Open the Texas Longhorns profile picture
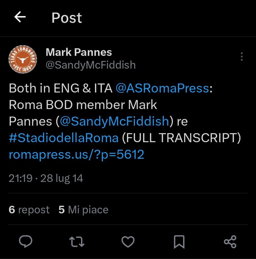This screenshot has width=256, height=259. click(x=23, y=59)
